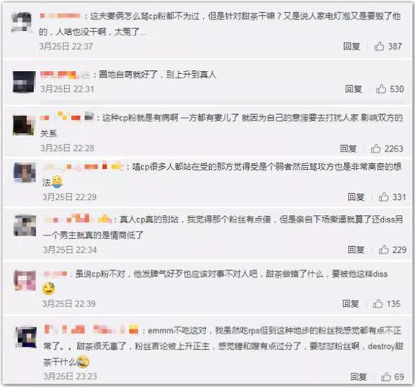This screenshot has width=415, height=387.
Task: Open avatar of the 22:31 commenter
Action: click(x=24, y=81)
